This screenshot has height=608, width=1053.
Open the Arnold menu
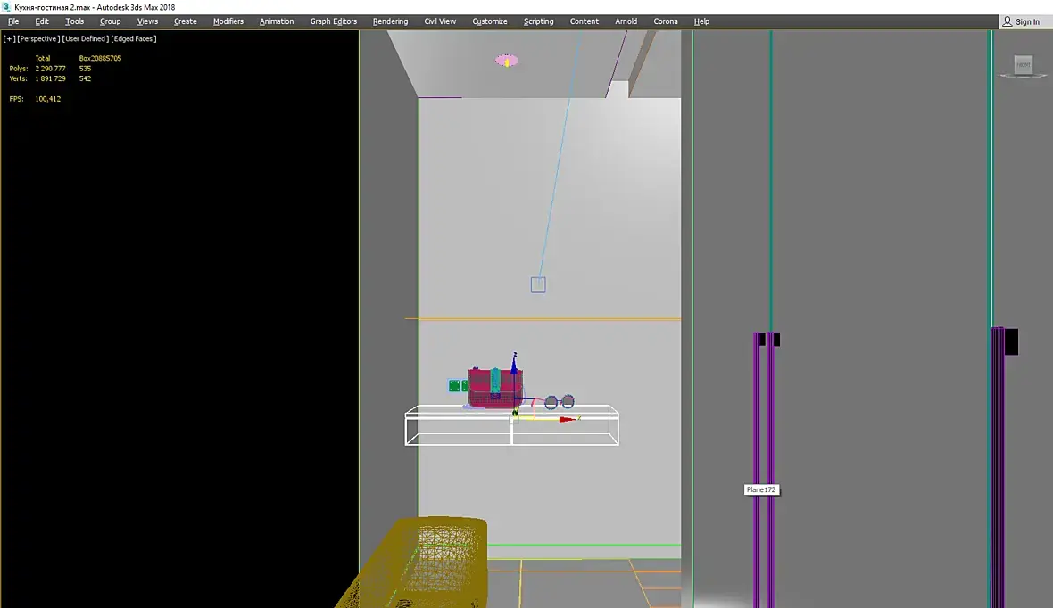626,21
